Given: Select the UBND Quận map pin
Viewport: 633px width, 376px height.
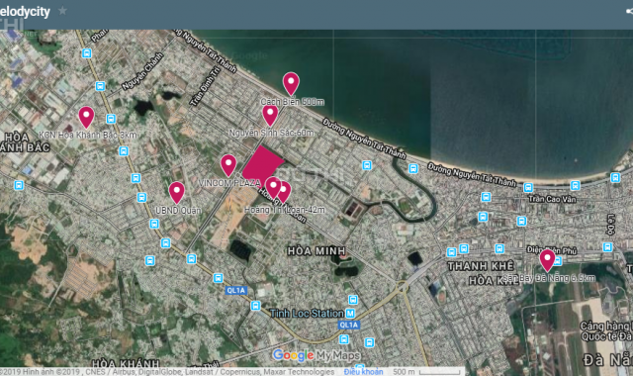Looking at the screenshot, I should (x=176, y=193).
